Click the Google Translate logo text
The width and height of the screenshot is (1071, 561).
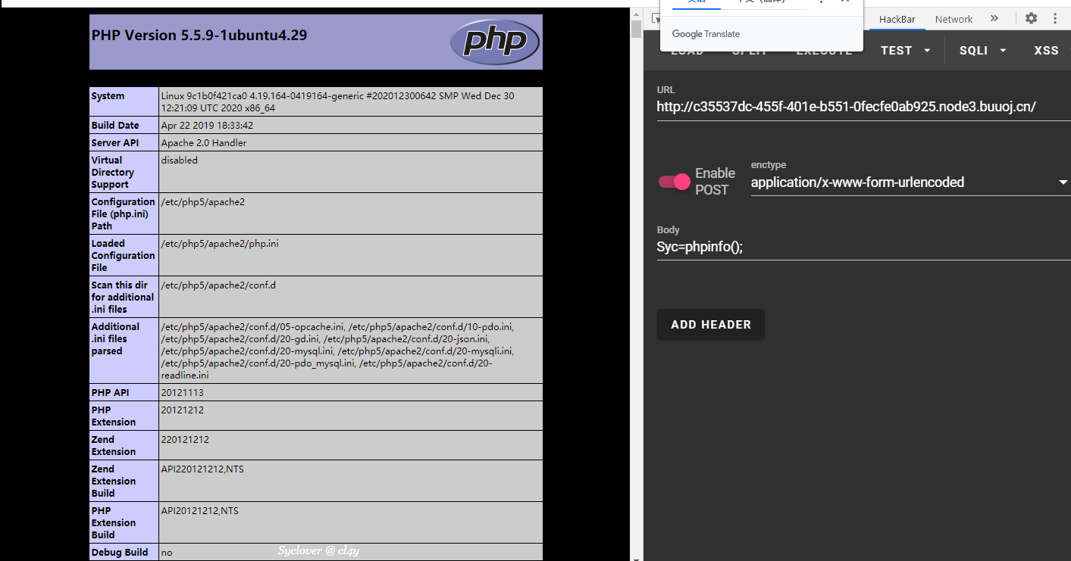coord(706,34)
